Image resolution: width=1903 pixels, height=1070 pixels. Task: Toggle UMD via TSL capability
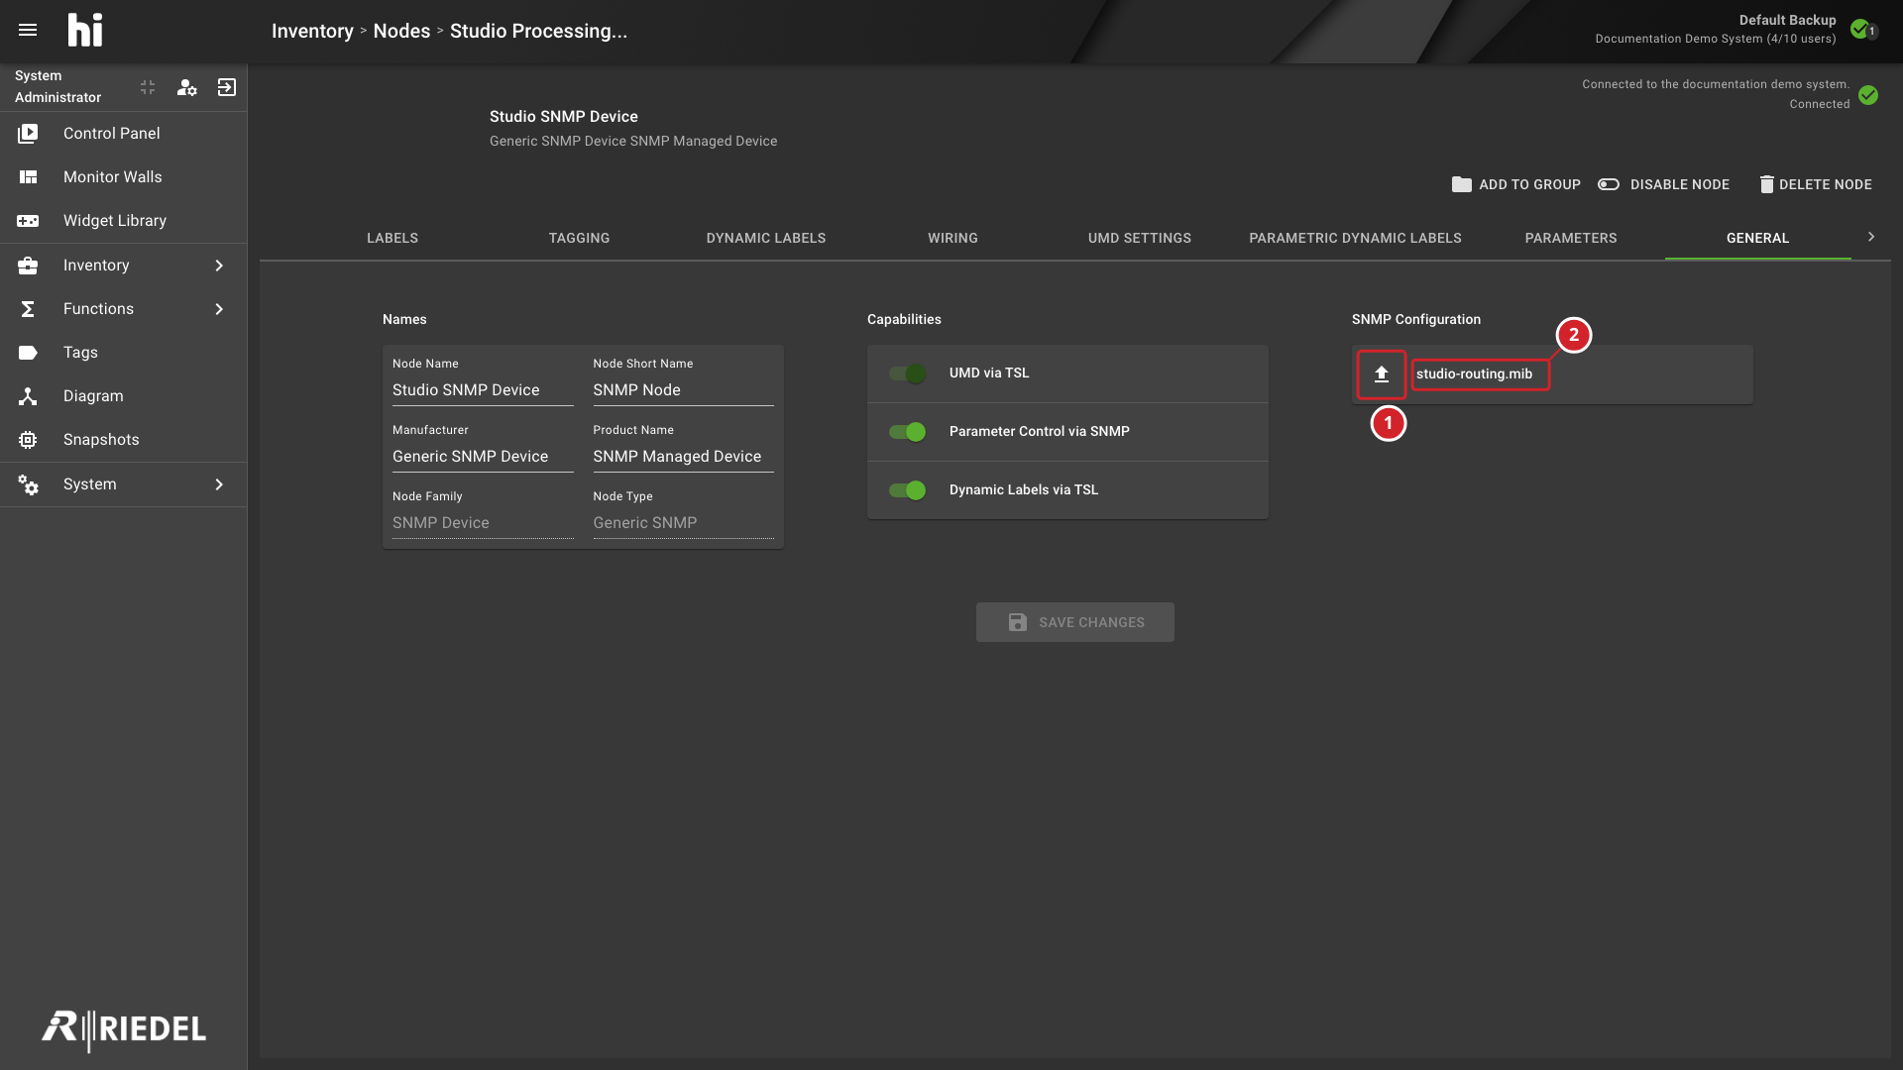coord(907,374)
